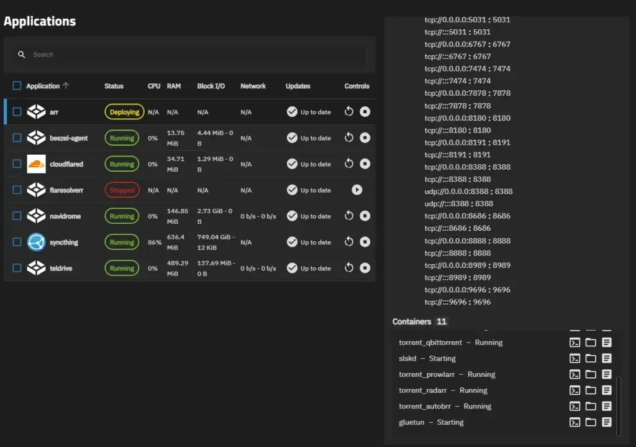View logs of torrent_qbittorrent container

[x=606, y=342]
